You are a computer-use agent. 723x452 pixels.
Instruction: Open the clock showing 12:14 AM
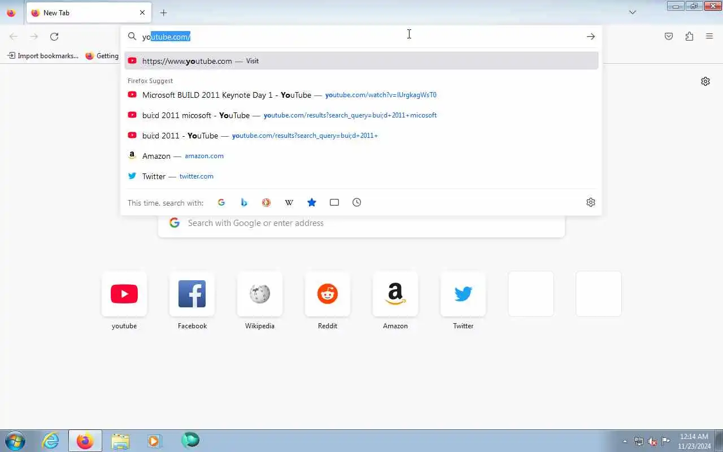click(694, 441)
